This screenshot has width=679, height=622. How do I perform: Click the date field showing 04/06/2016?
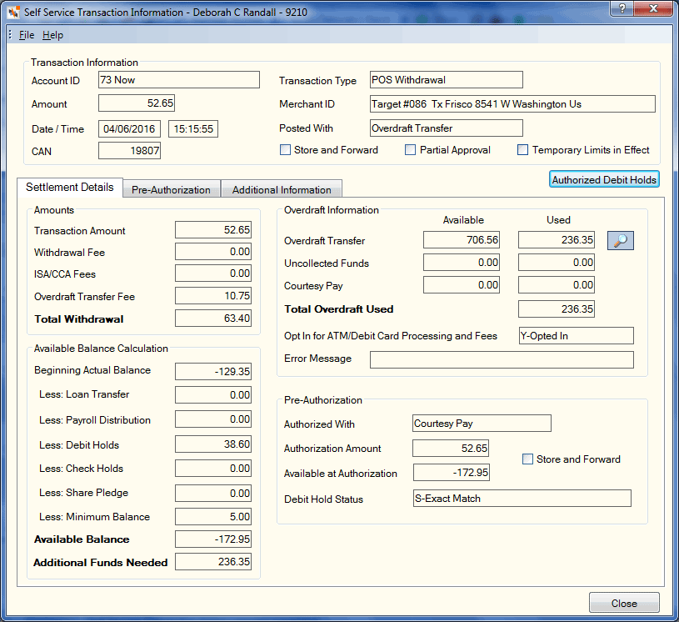pyautogui.click(x=129, y=128)
